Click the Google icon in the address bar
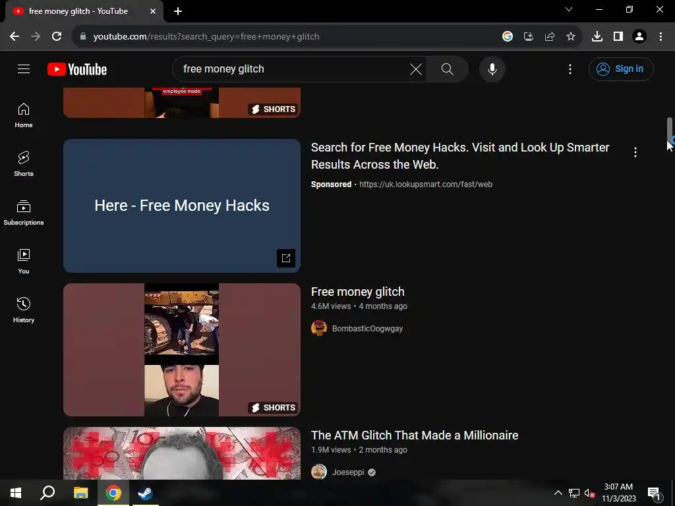This screenshot has height=506, width=675. [x=508, y=36]
